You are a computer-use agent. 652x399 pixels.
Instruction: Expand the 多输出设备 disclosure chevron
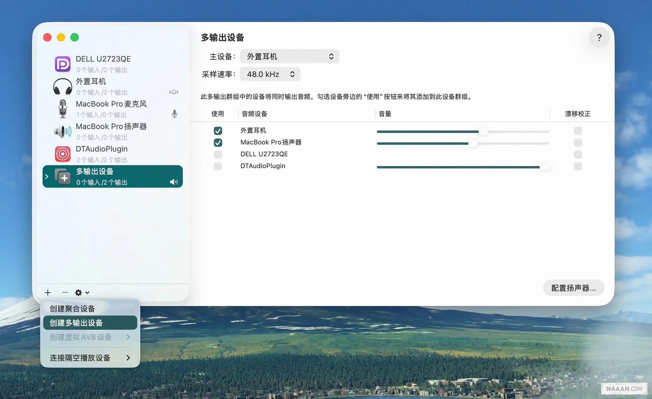pos(47,177)
